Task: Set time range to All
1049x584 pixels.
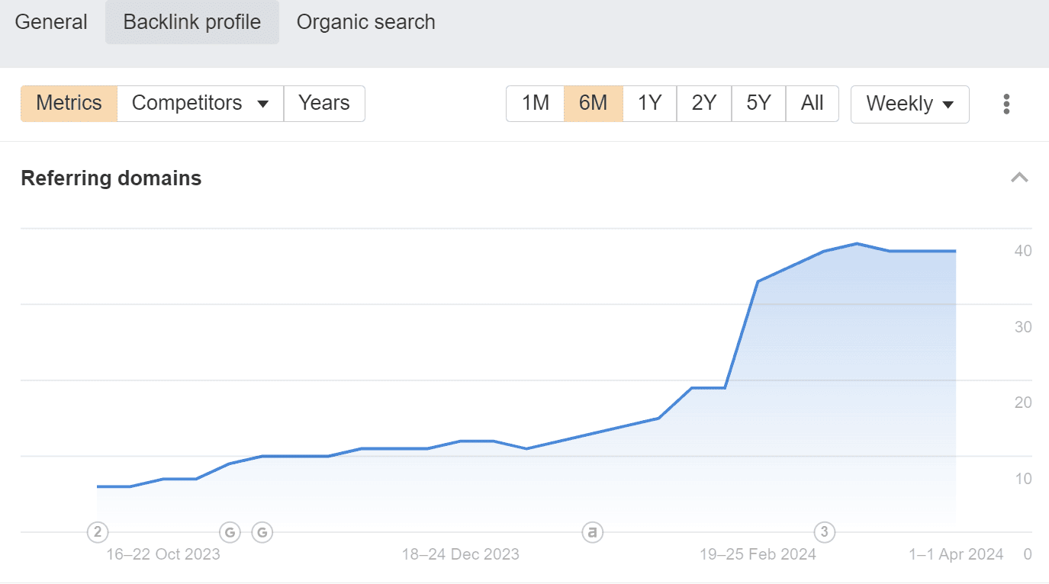Action: (x=812, y=103)
